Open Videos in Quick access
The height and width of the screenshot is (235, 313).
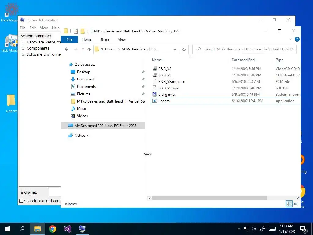[x=82, y=116]
